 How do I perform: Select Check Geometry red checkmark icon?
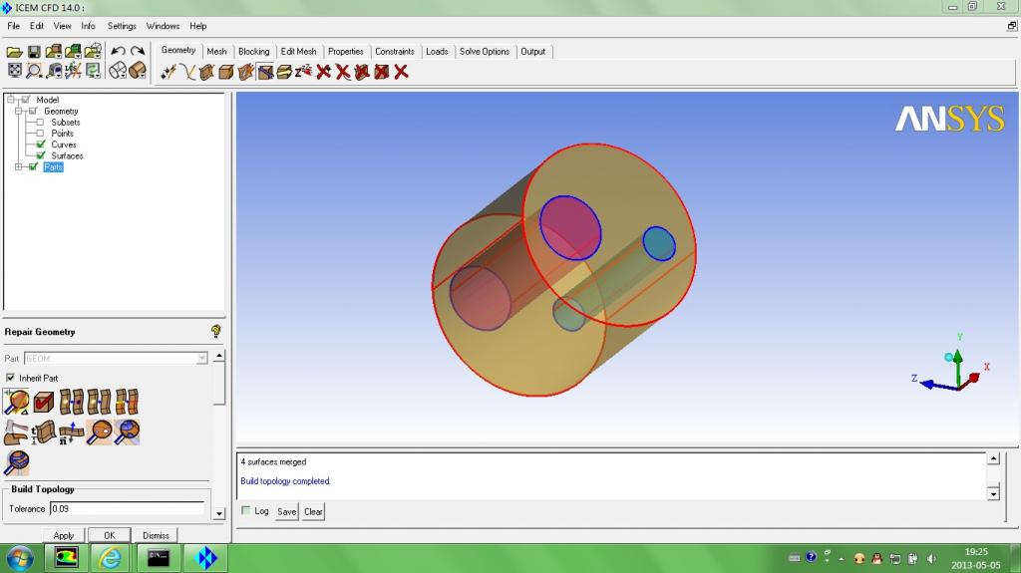(44, 402)
